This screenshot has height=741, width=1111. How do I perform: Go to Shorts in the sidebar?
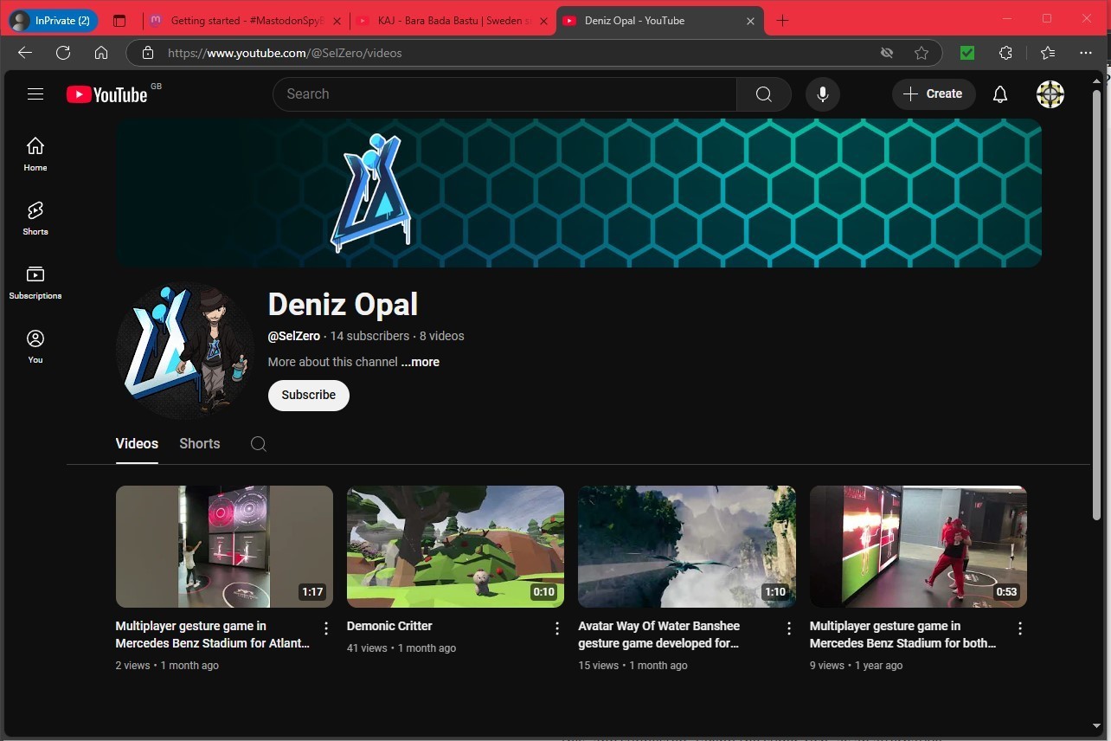(35, 218)
